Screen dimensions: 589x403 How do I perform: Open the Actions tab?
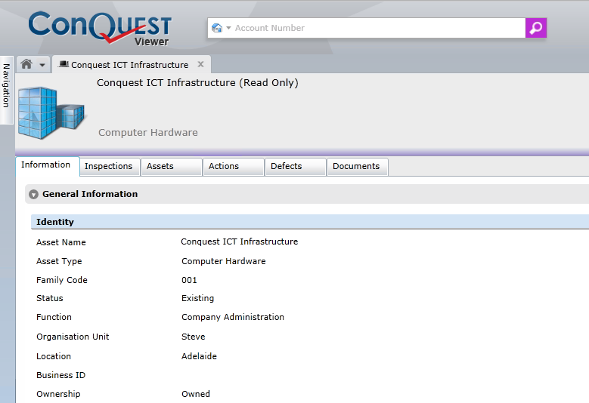point(234,166)
